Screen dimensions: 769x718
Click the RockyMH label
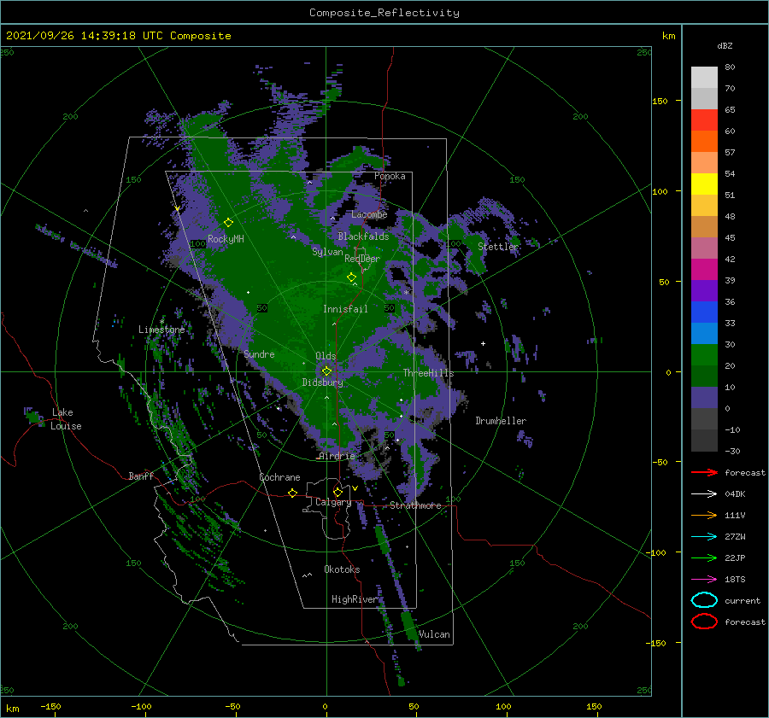(226, 239)
